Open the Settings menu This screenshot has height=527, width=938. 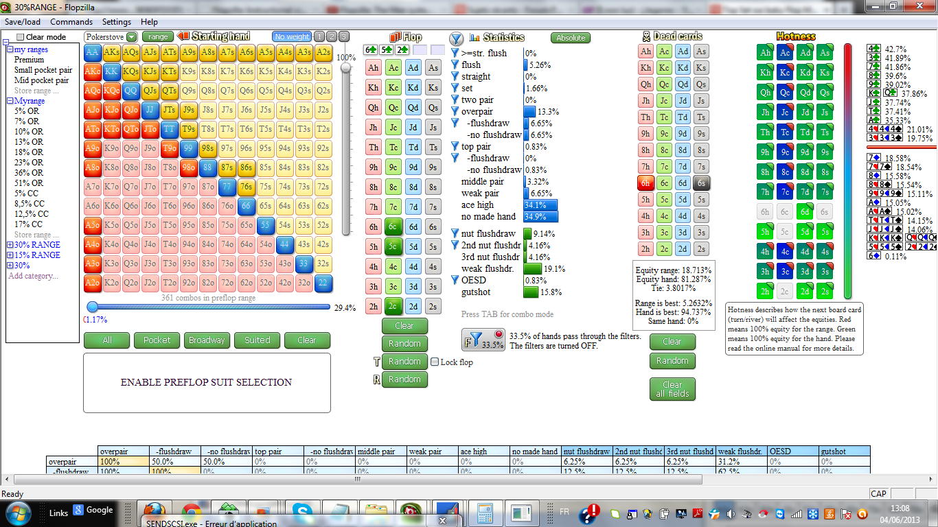tap(116, 21)
